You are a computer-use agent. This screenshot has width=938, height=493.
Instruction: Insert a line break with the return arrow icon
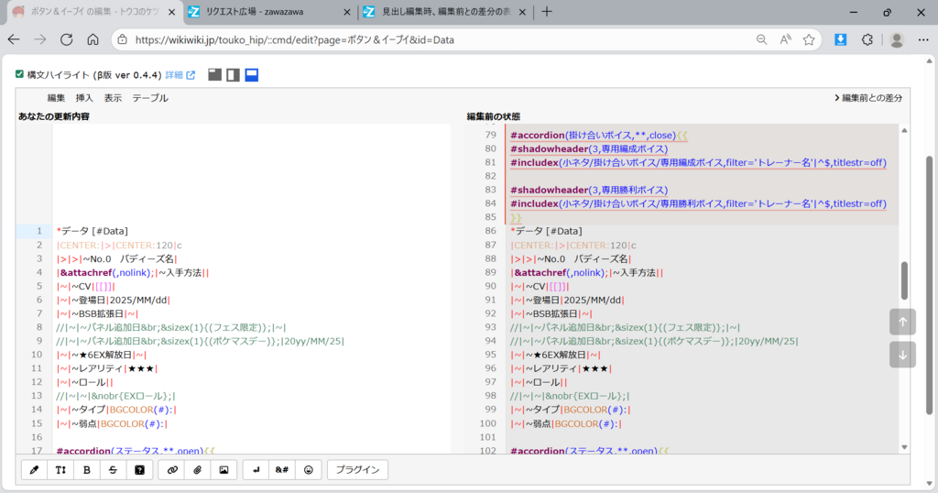tap(256, 470)
